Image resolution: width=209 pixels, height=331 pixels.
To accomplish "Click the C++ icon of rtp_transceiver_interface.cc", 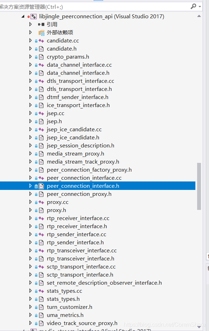I will click(x=42, y=251).
